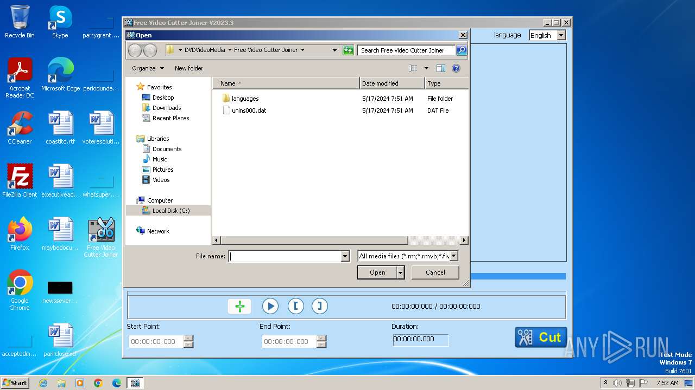Sort by the Name column header

click(286, 83)
